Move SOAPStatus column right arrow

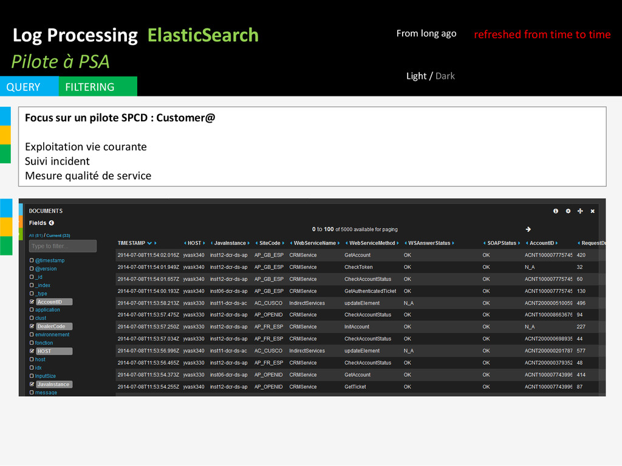click(519, 243)
